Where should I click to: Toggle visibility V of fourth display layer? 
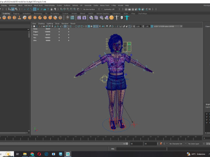pos(206,123)
